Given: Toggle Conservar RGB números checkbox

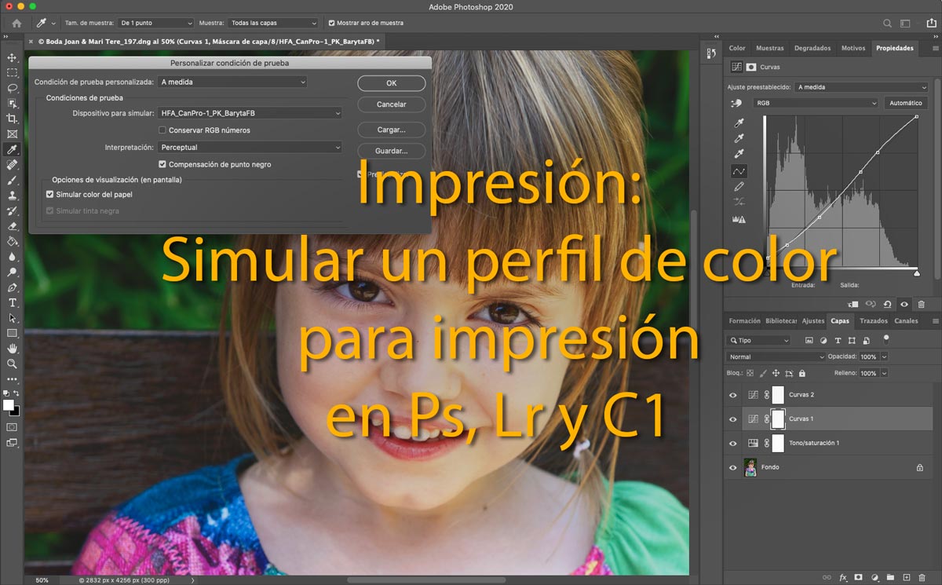Looking at the screenshot, I should click(x=162, y=130).
